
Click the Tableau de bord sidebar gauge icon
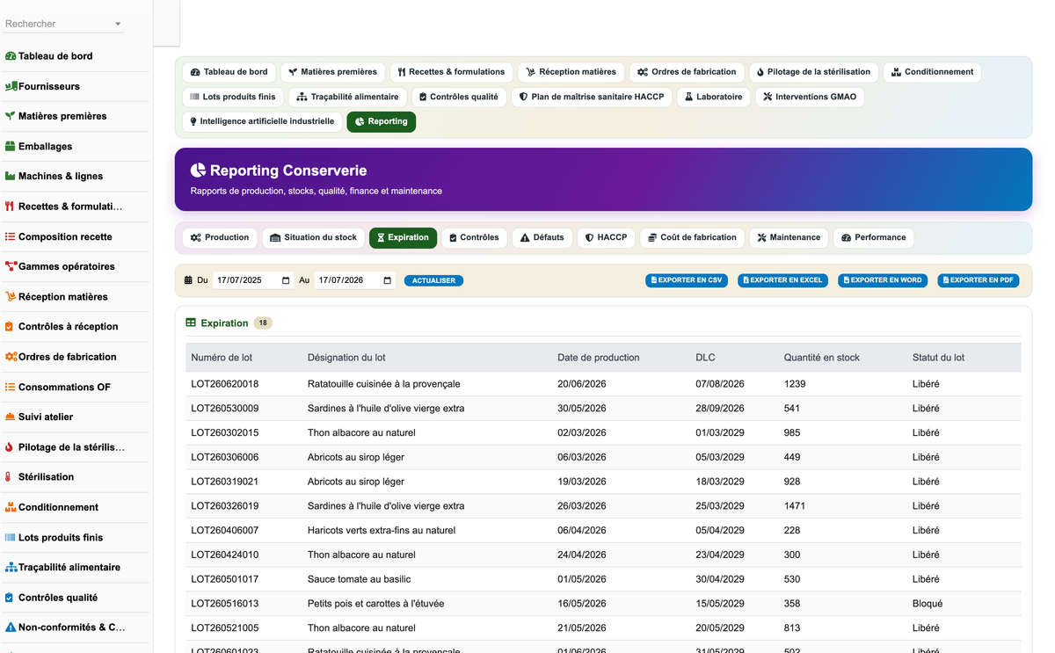tap(11, 56)
